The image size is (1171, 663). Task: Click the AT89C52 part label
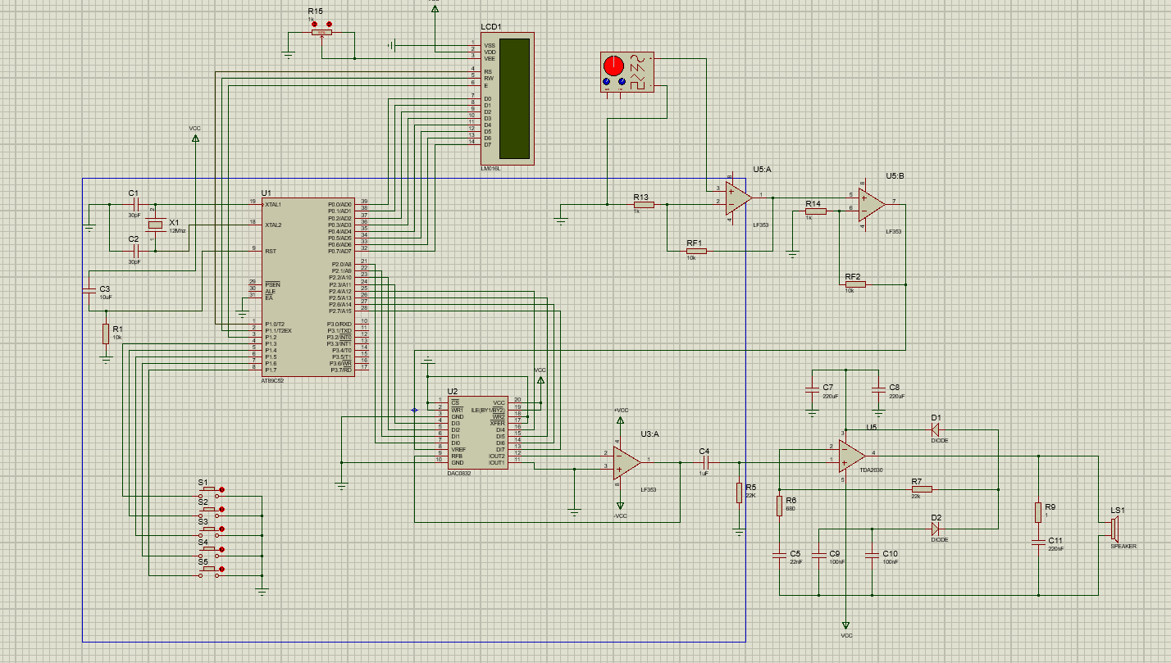(x=274, y=382)
